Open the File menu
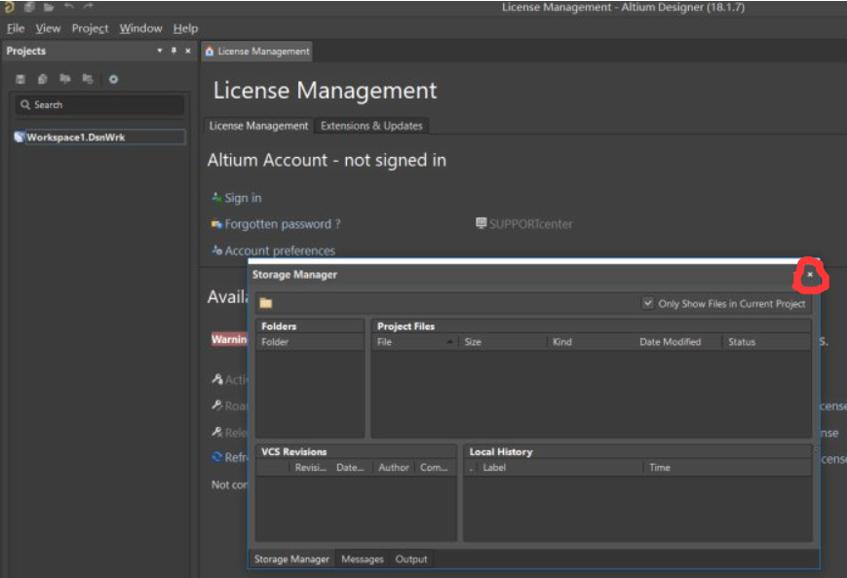Screen dimensions: 847x578 [16, 28]
